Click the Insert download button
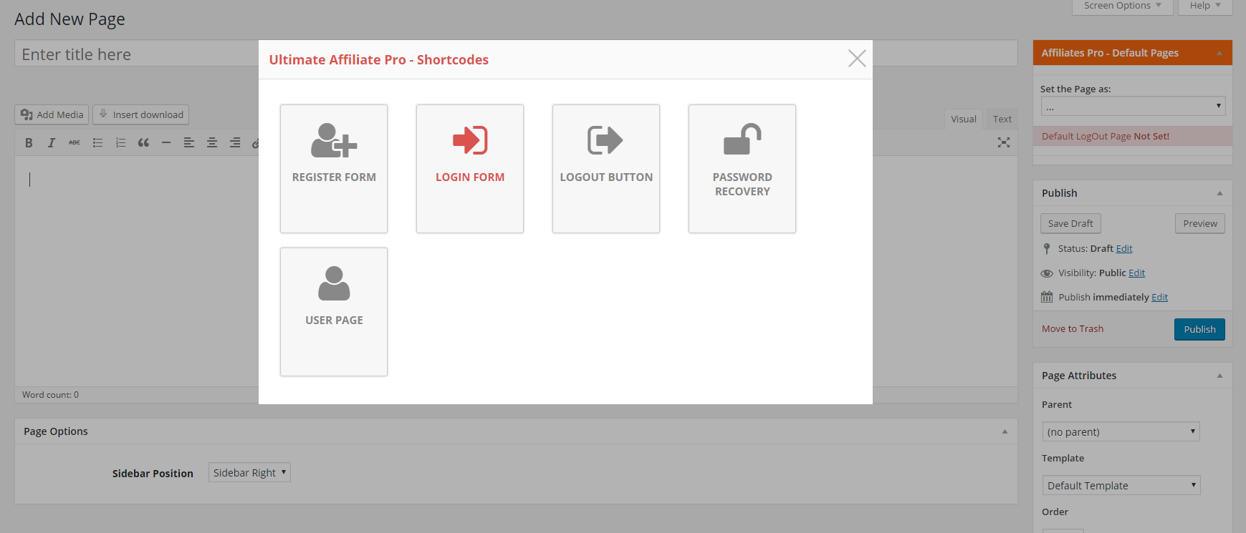Viewport: 1246px width, 533px height. point(141,114)
